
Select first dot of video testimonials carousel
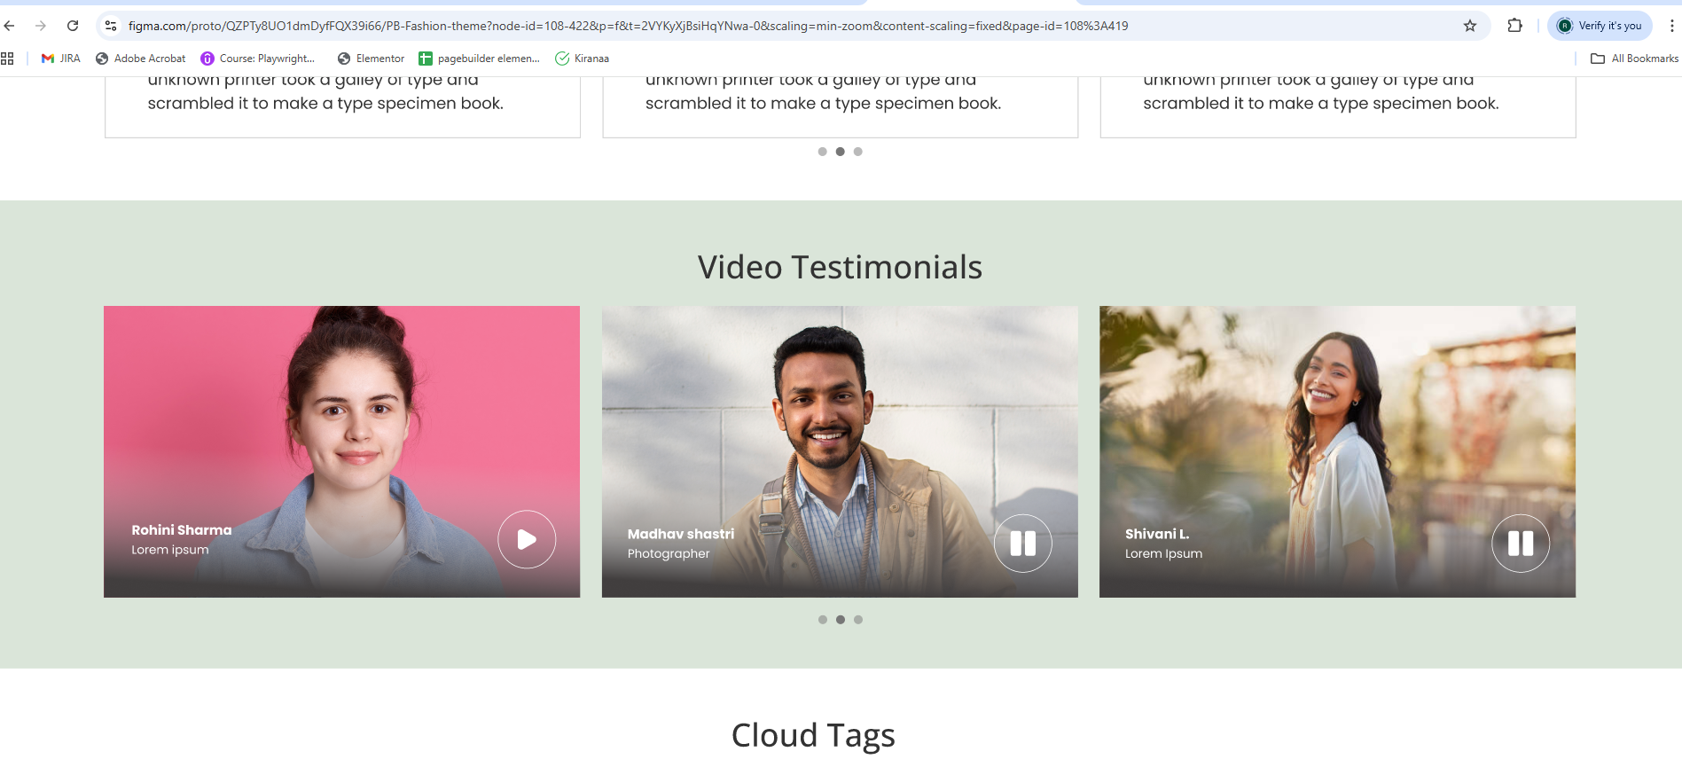point(823,620)
